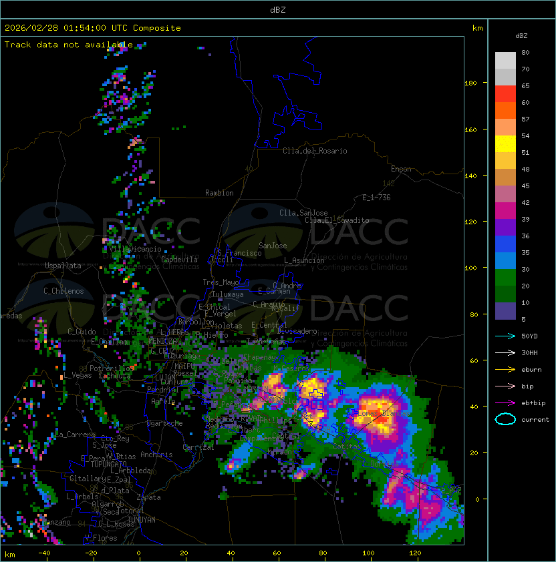Click the white 30HM arrow in legend
This screenshot has height=562, width=556.
tap(505, 352)
